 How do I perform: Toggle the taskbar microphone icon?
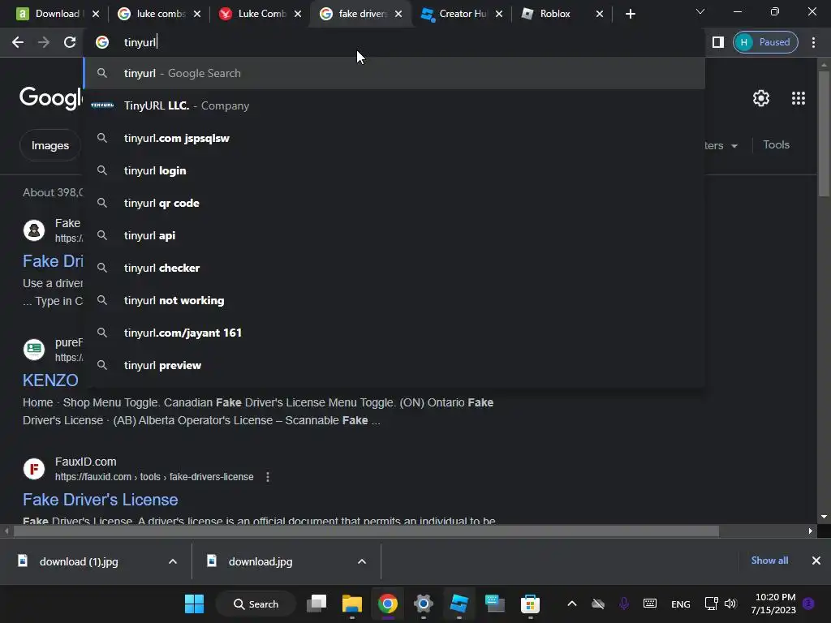624,604
